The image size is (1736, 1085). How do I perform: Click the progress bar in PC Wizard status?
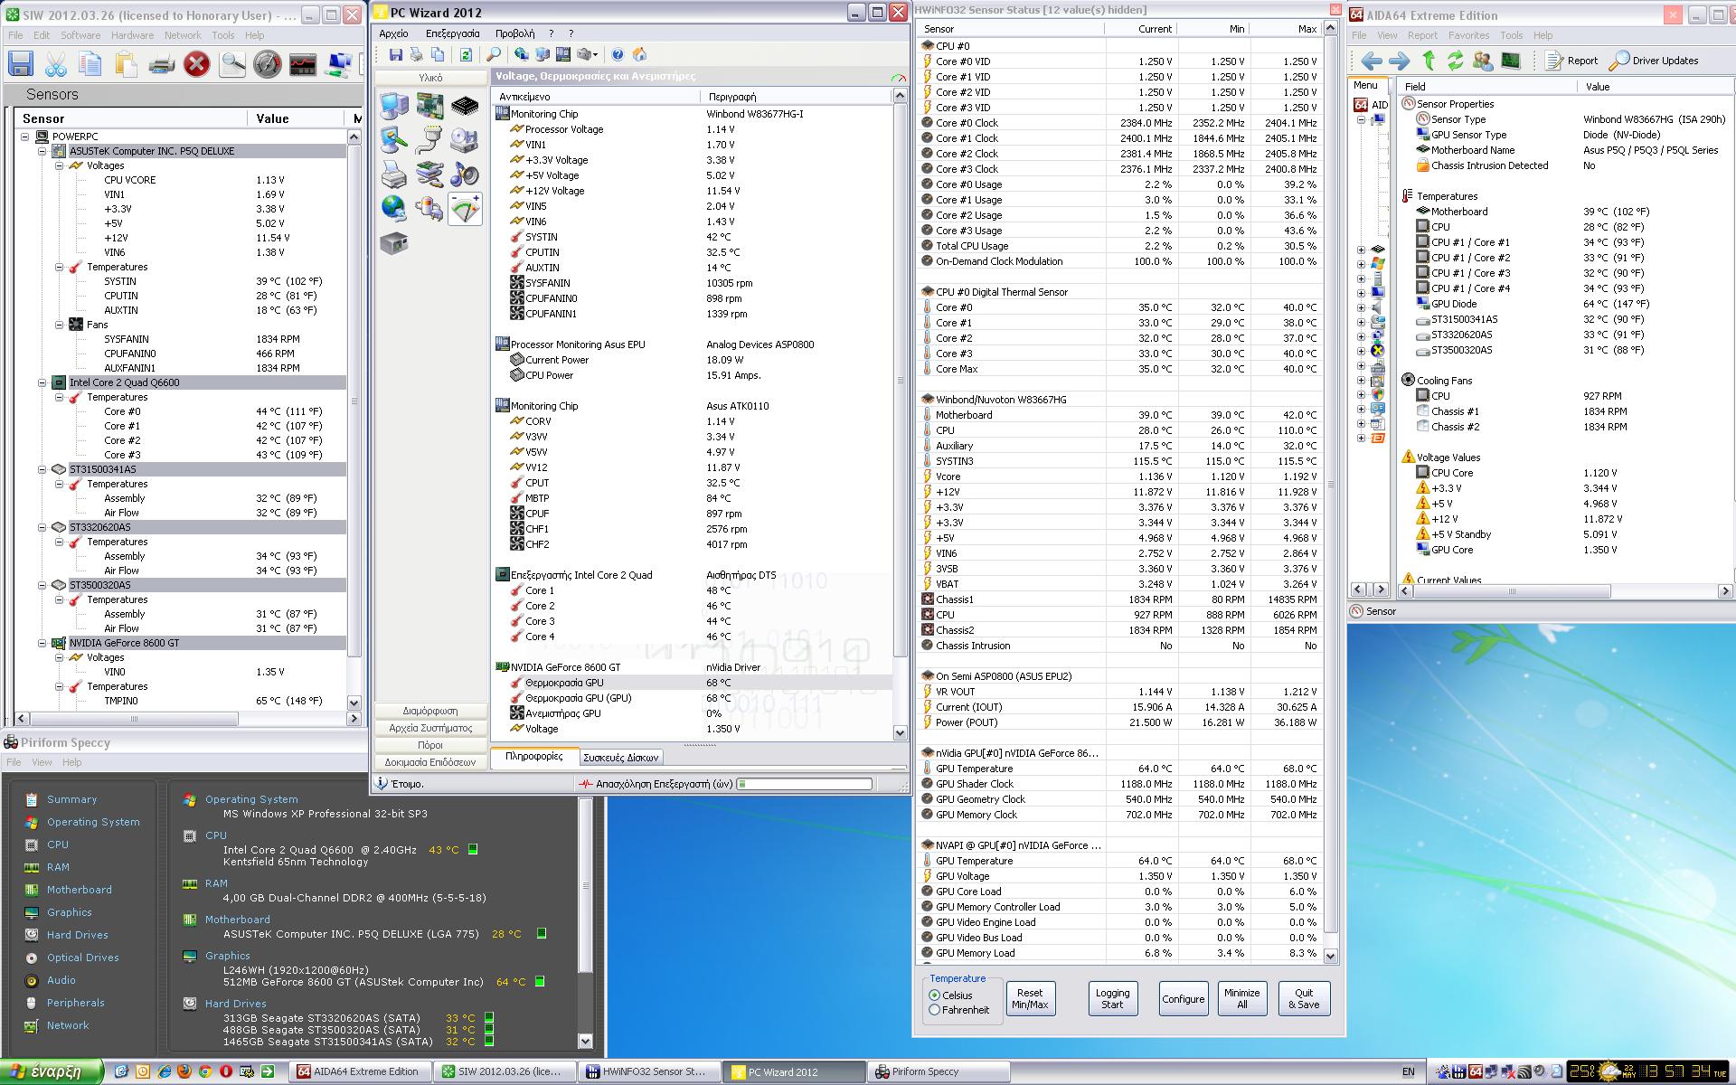tap(805, 784)
